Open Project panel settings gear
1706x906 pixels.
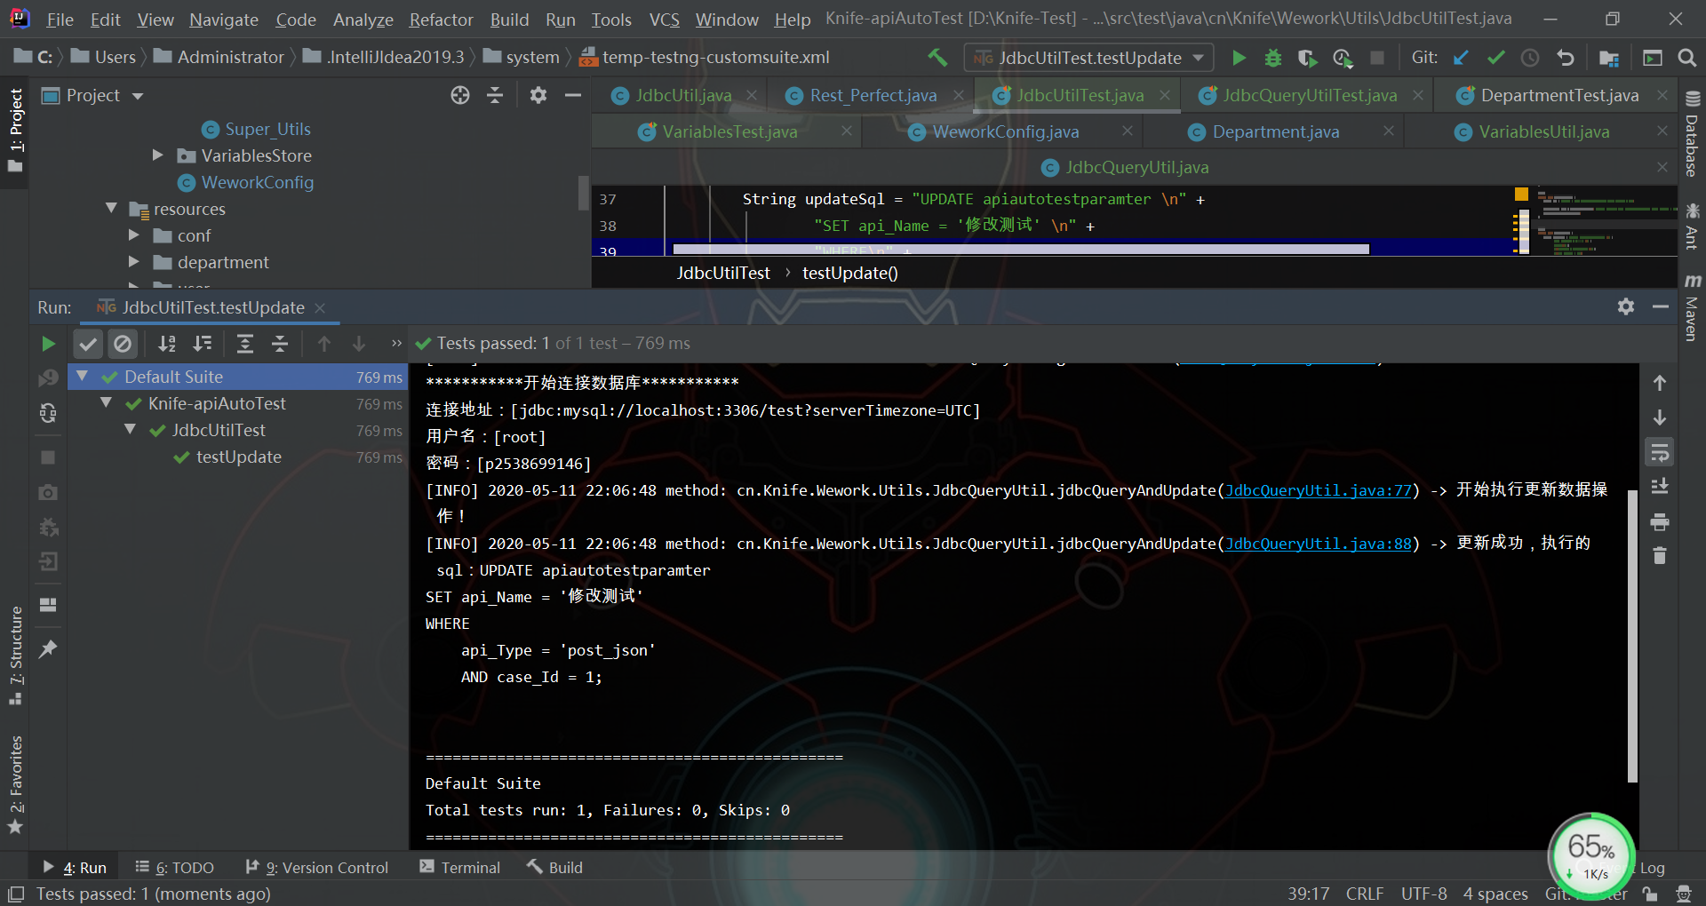click(538, 95)
